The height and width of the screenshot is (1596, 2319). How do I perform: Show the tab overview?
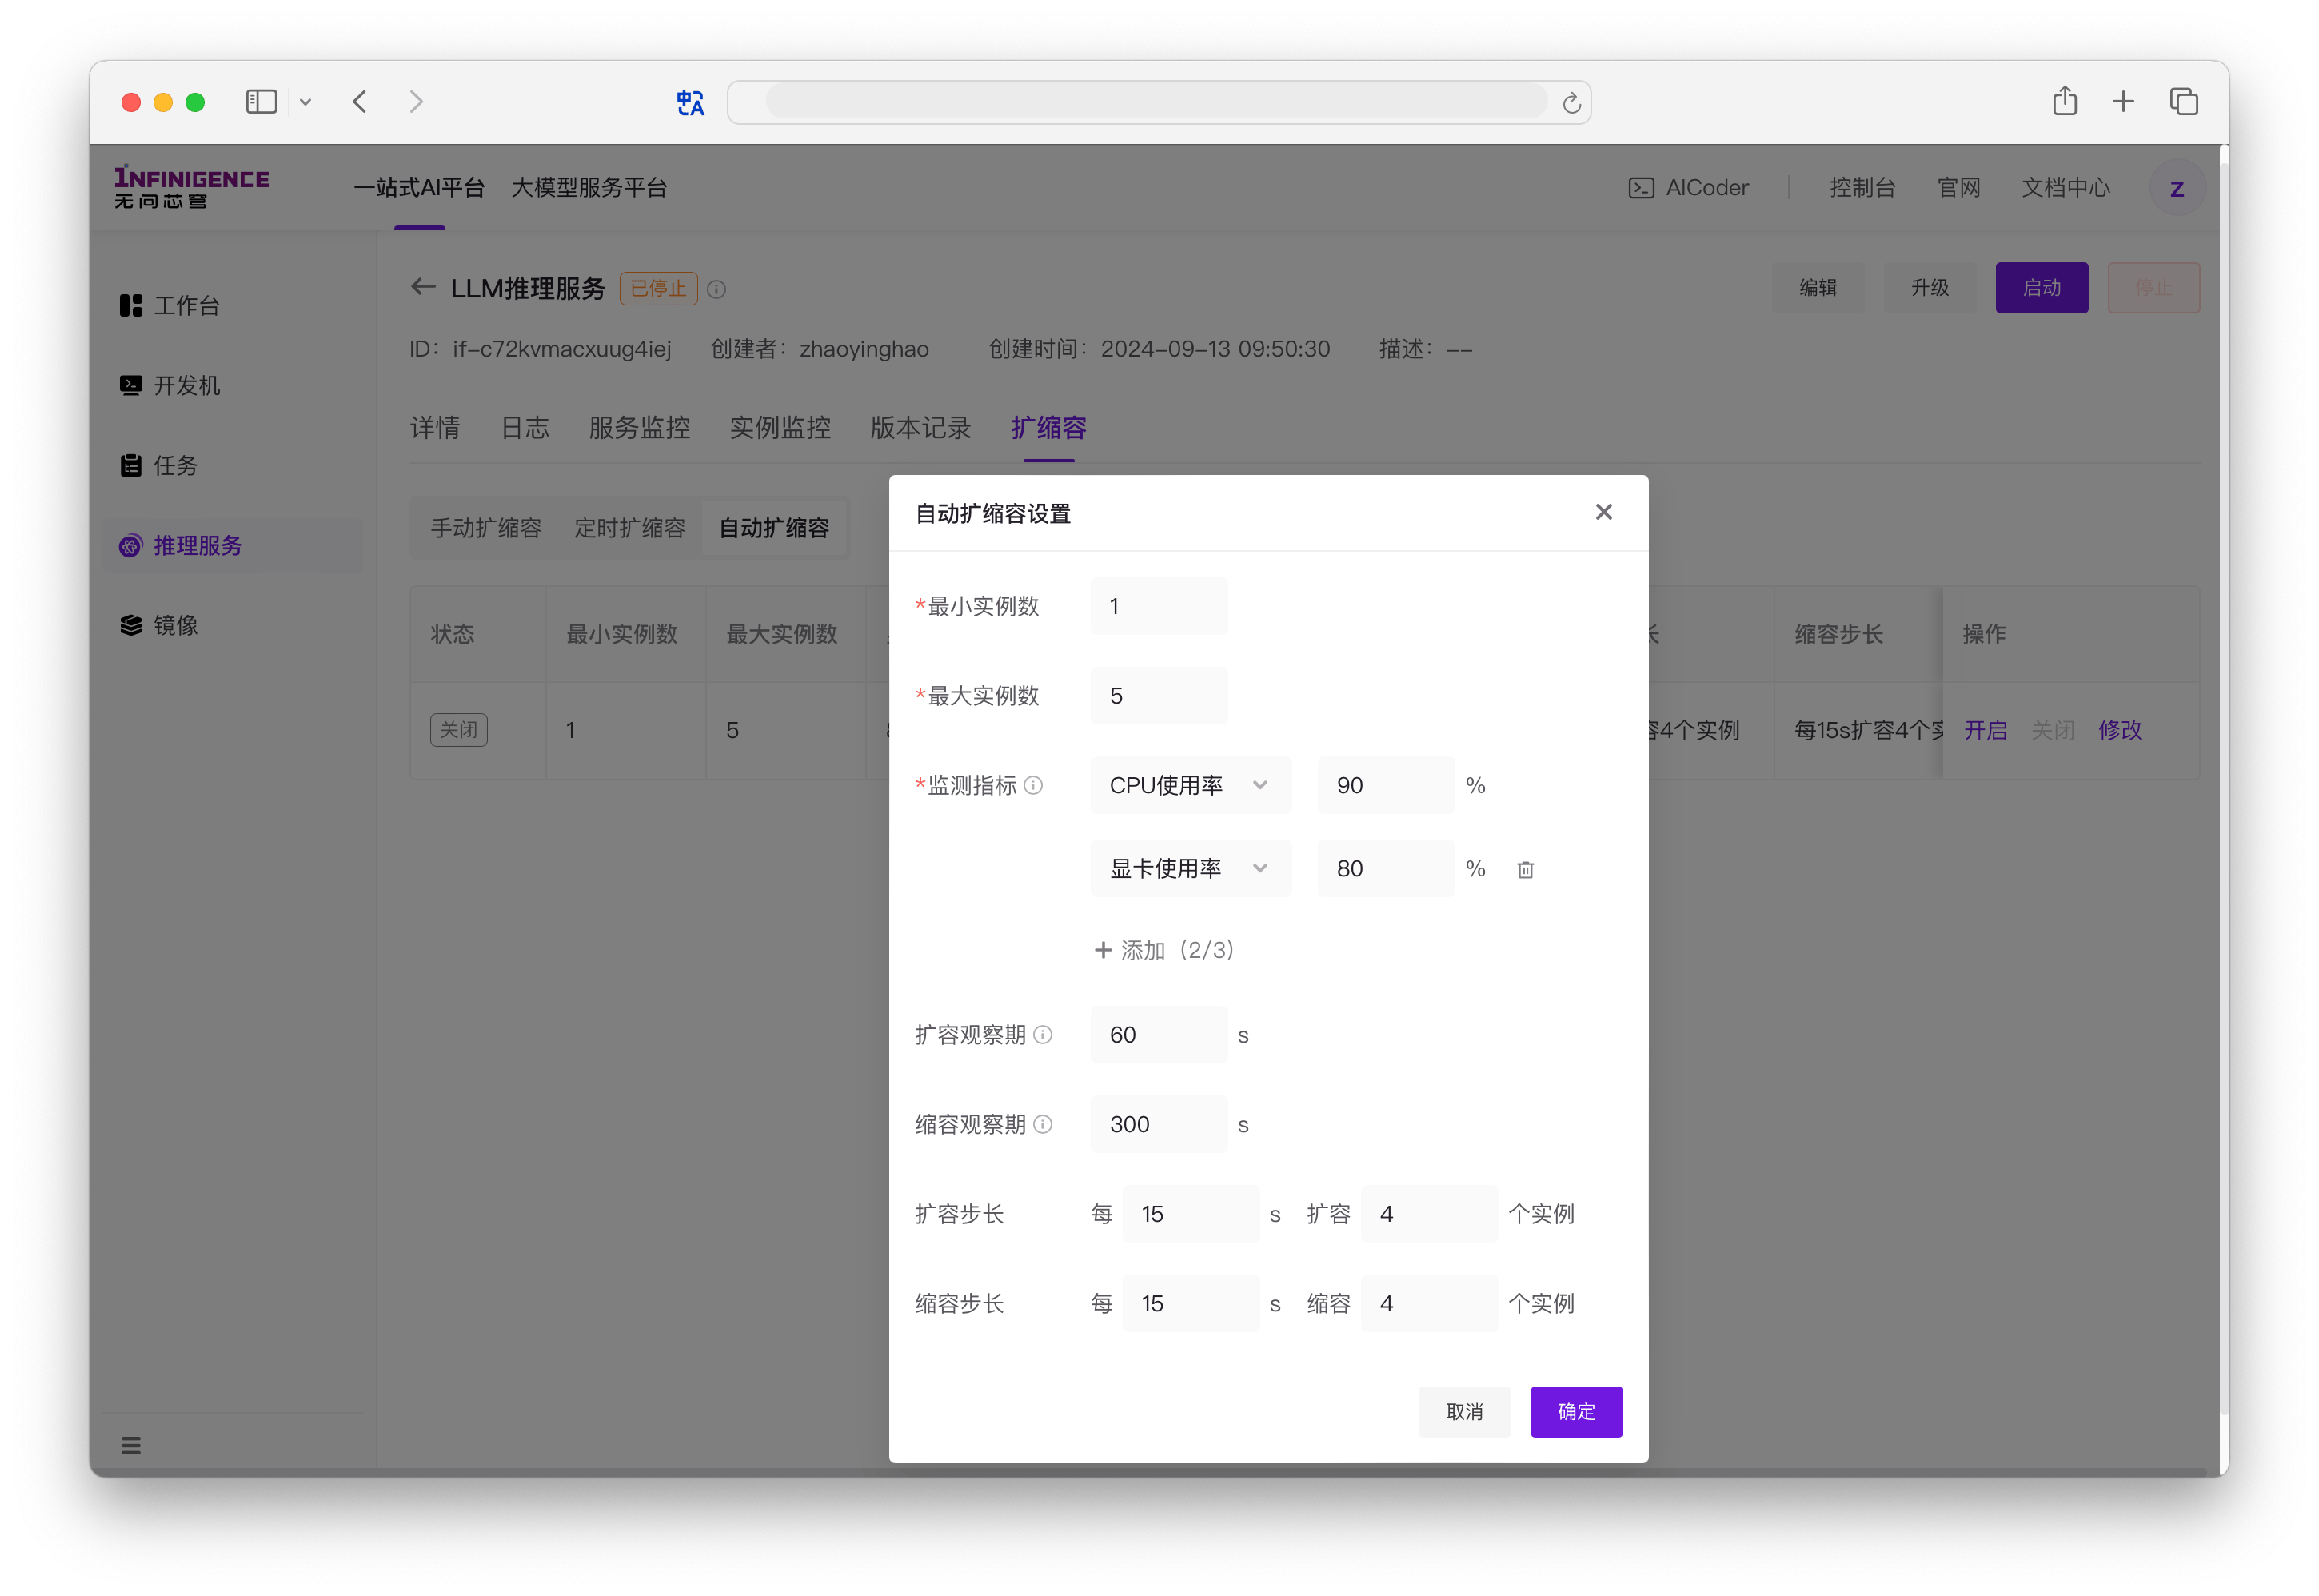pos(2183,101)
